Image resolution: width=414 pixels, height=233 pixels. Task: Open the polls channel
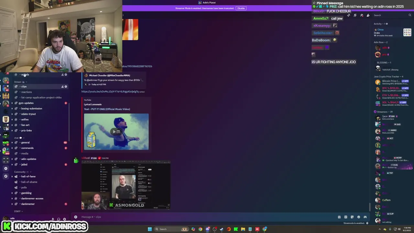[x=40, y=187]
